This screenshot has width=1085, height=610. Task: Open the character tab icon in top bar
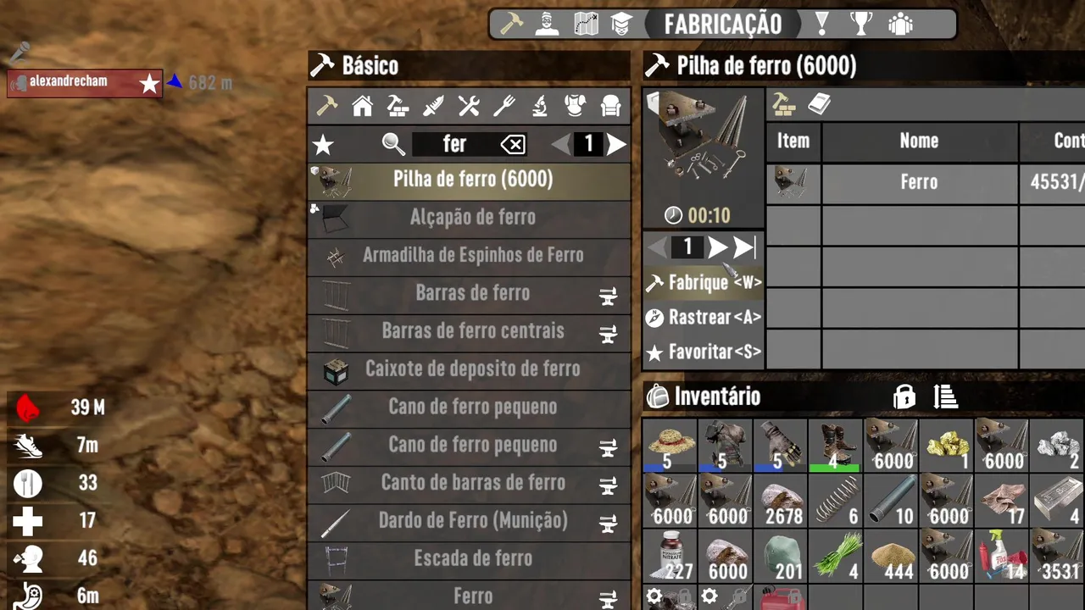547,24
